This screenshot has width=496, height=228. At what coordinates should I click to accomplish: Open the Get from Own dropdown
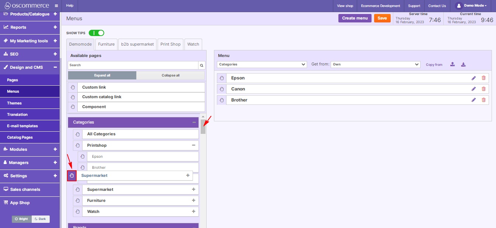pyautogui.click(x=376, y=64)
